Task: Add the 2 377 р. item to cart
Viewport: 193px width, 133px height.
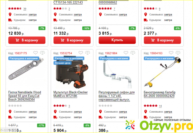Action: pos(162,40)
